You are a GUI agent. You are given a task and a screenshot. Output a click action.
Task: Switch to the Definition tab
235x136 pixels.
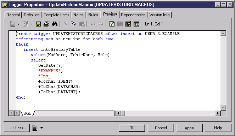click(32, 15)
